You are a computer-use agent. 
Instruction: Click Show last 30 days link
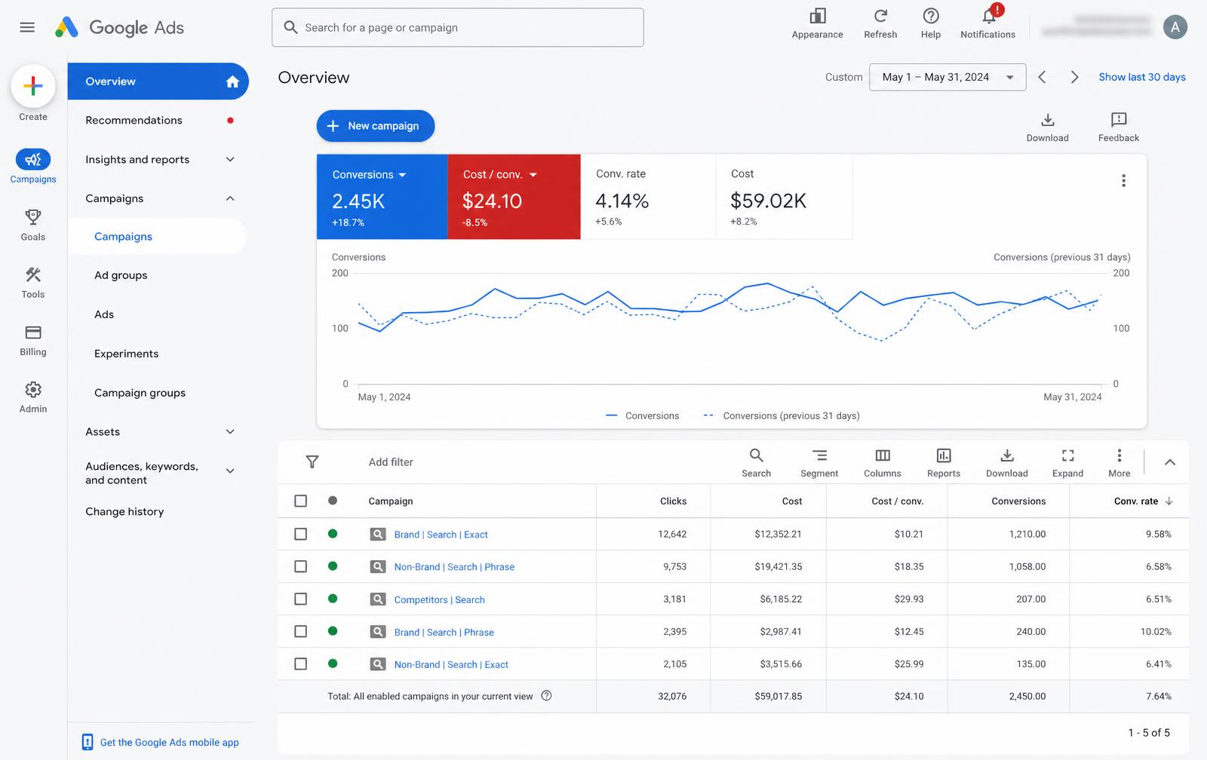[x=1142, y=77]
